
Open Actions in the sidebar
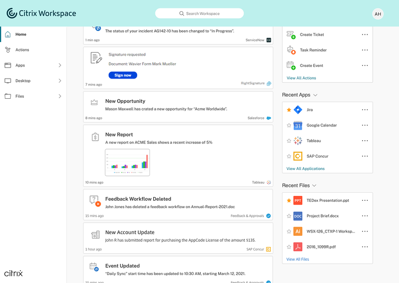(x=34, y=50)
